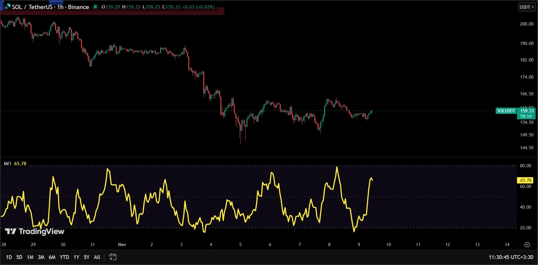Image resolution: width=538 pixels, height=265 pixels.
Task: Switch to the 1M date range
Action: tap(30, 257)
